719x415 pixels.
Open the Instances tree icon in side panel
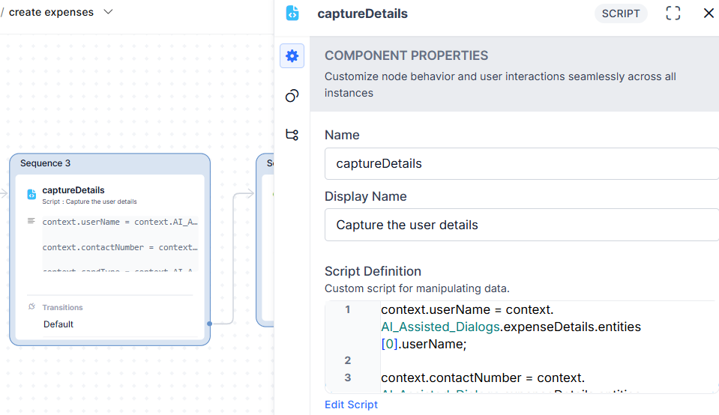click(x=292, y=135)
